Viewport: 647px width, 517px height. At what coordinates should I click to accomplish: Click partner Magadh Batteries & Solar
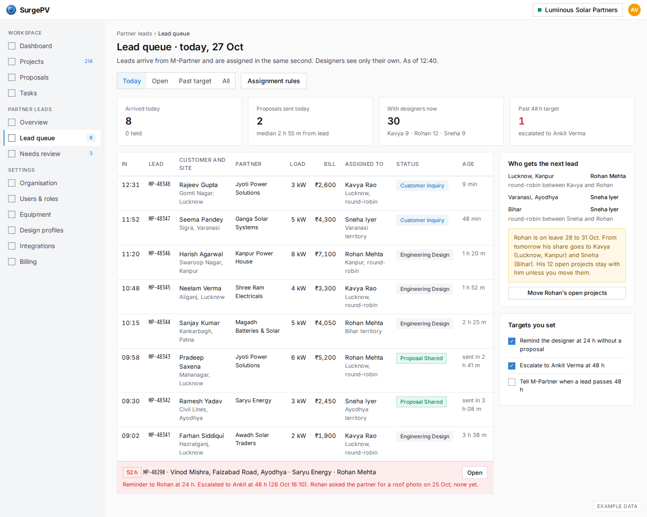(x=257, y=327)
